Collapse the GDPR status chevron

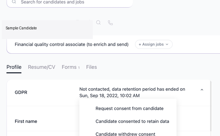pyautogui.click(x=202, y=90)
